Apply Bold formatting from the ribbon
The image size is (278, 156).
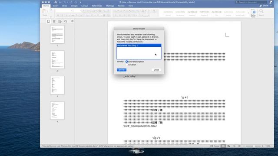pos(58,16)
